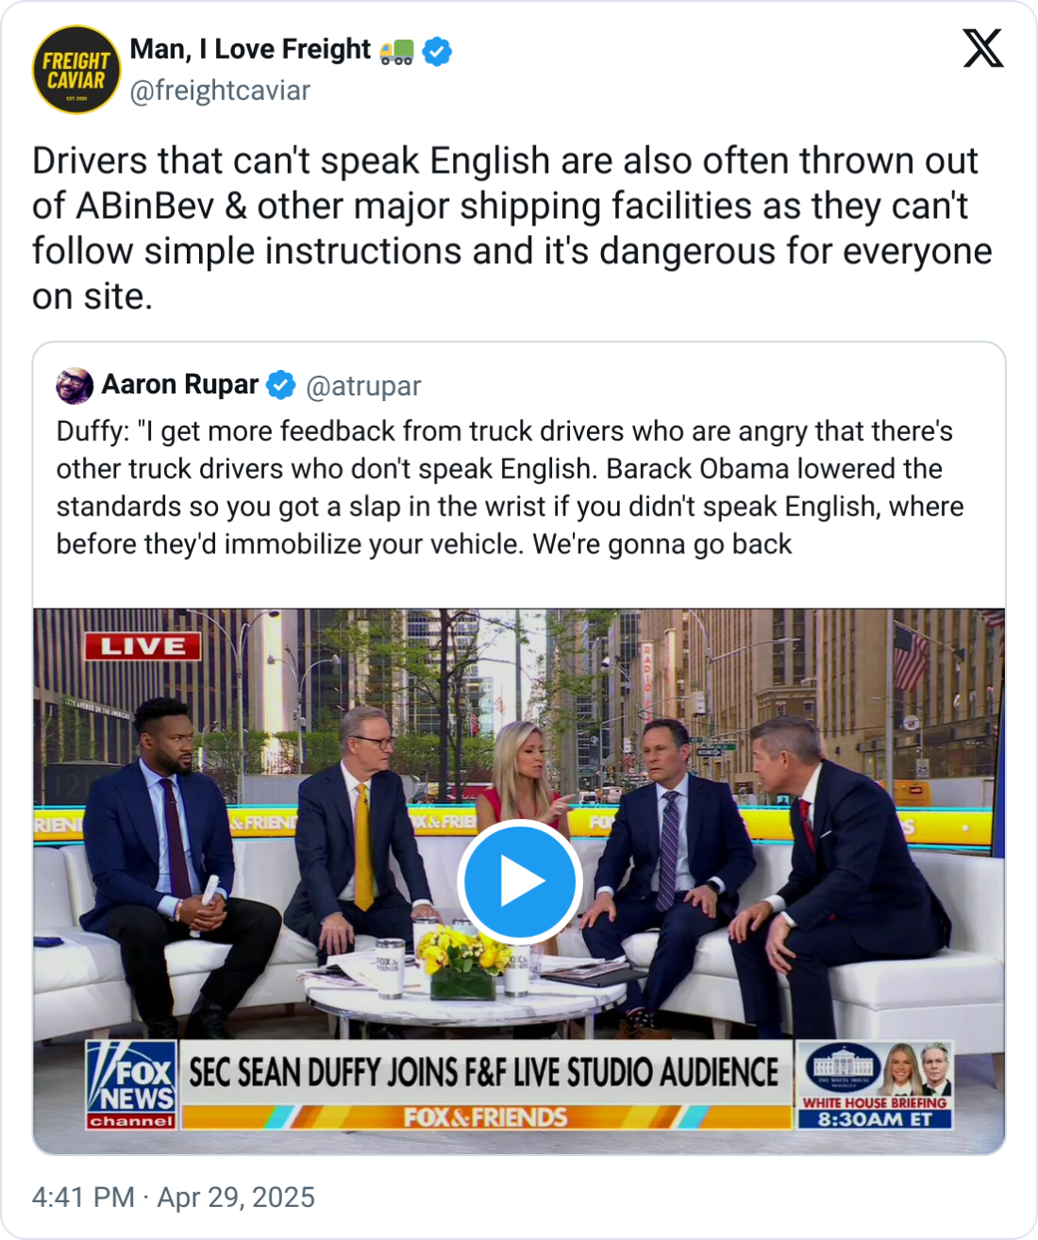
Task: Click the Fox & Friends lower ticker bar
Action: pos(486,1117)
